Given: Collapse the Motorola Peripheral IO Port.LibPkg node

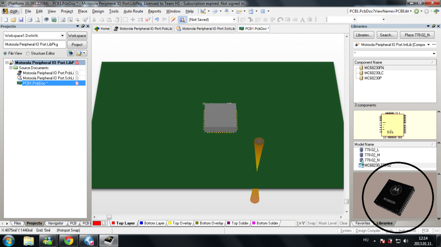Looking at the screenshot, I should [x=7, y=63].
